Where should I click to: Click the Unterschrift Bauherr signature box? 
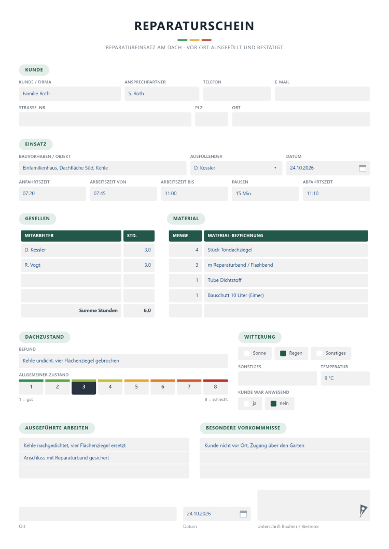point(314,505)
